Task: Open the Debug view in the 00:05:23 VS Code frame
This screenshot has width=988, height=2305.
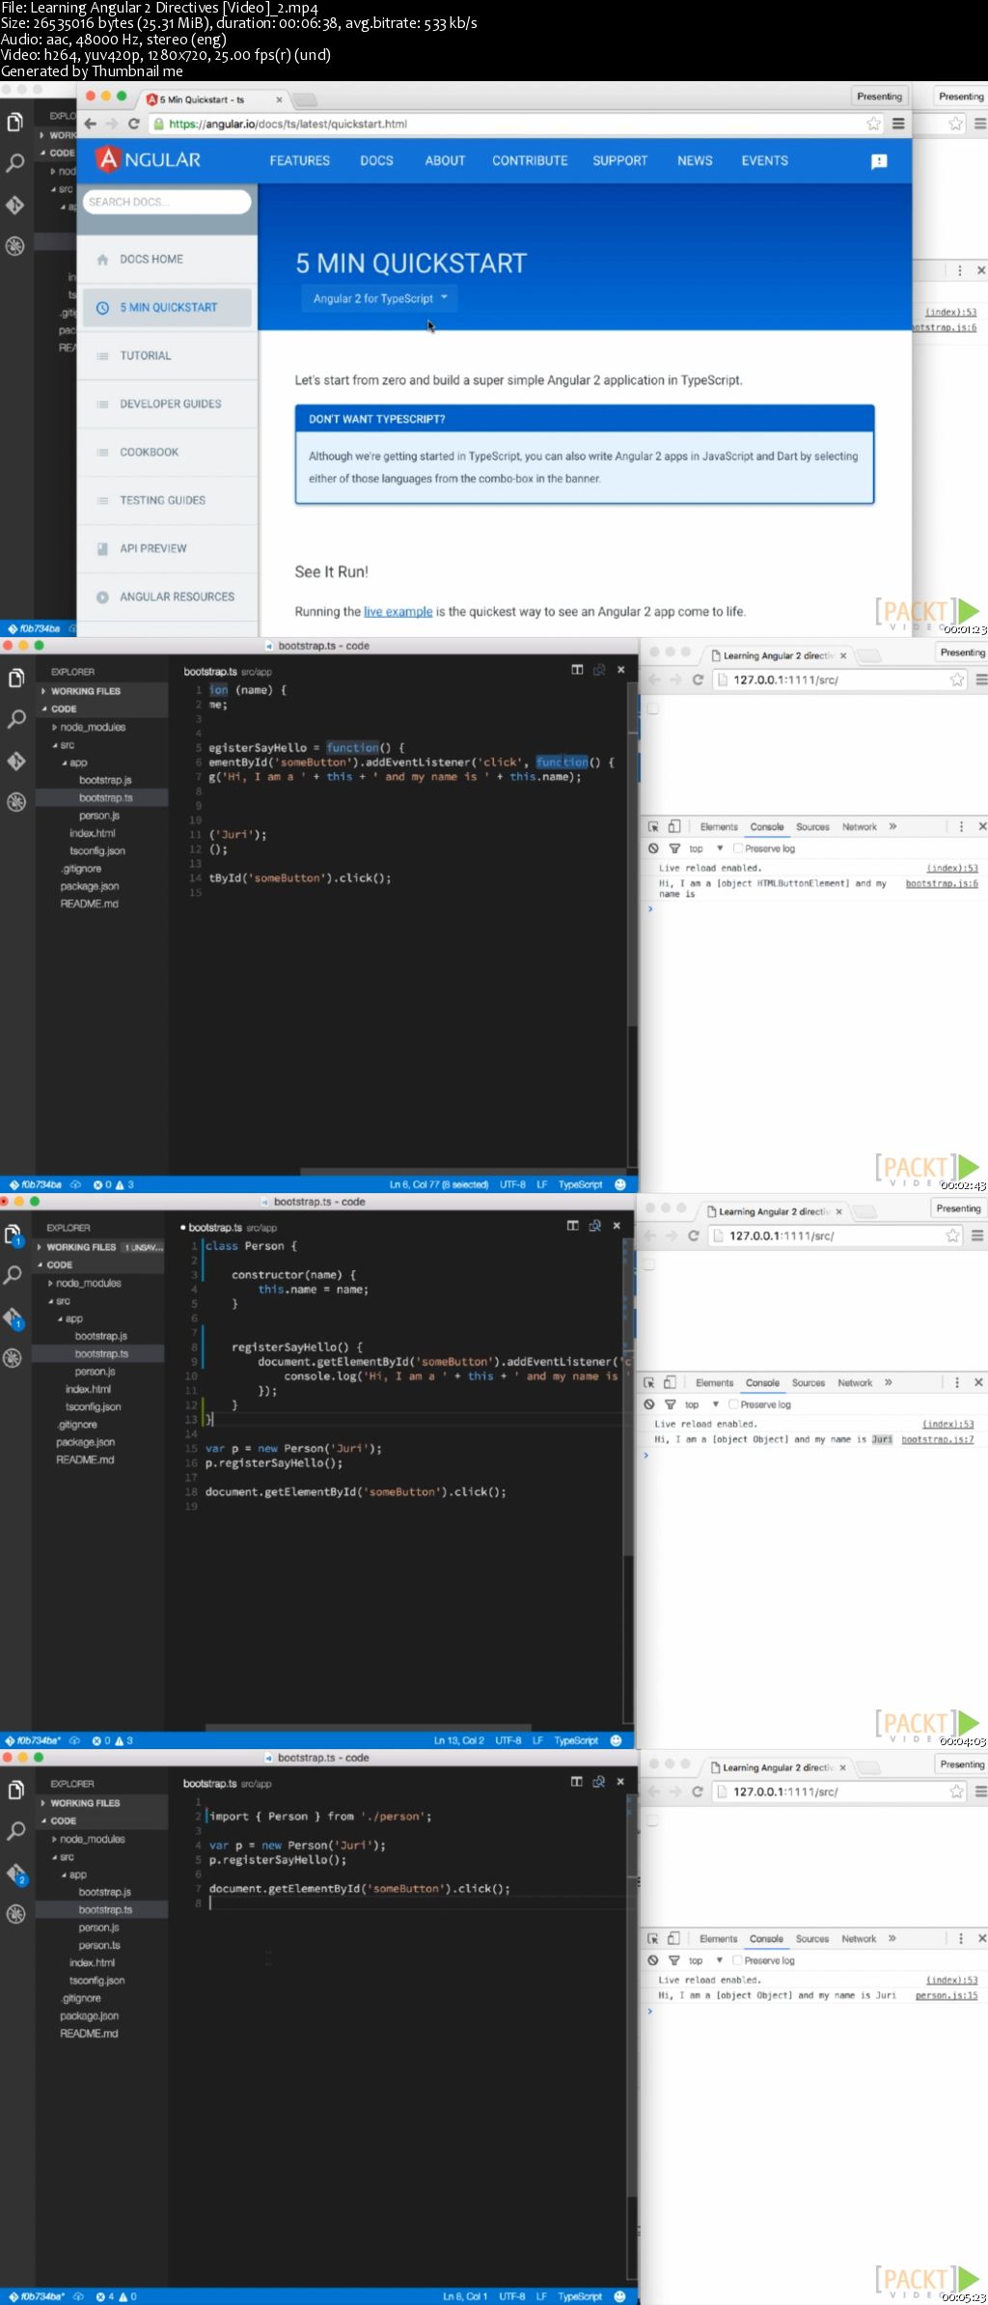Action: pyautogui.click(x=15, y=1914)
